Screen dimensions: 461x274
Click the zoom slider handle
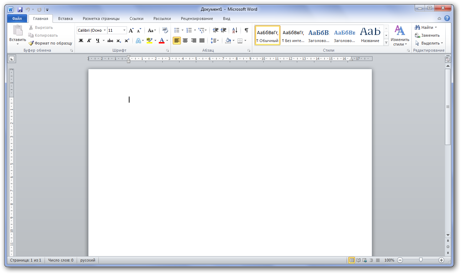[x=421, y=260]
